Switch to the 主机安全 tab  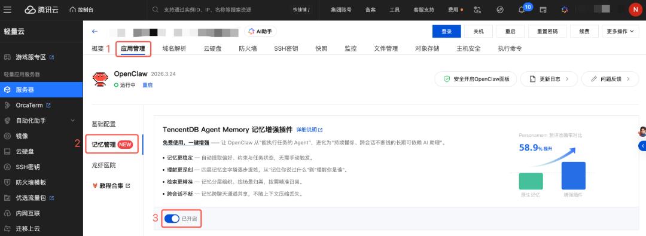[x=468, y=48]
